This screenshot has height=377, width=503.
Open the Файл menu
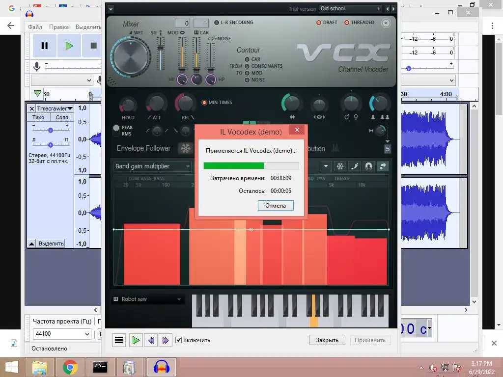(35, 27)
